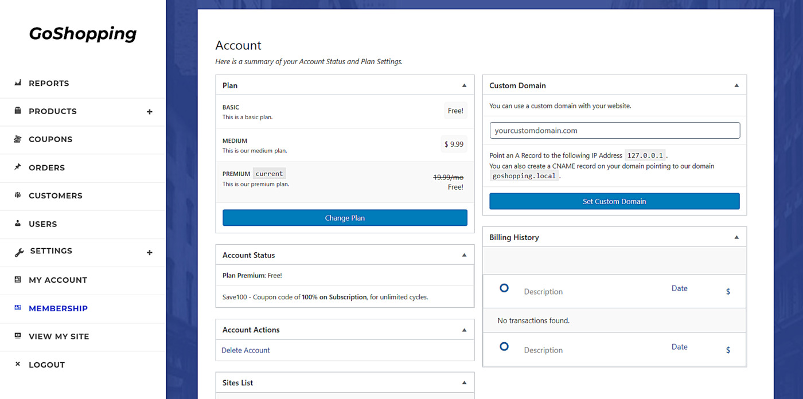
Task: Select the top Billing History radio circle
Action: click(x=504, y=288)
